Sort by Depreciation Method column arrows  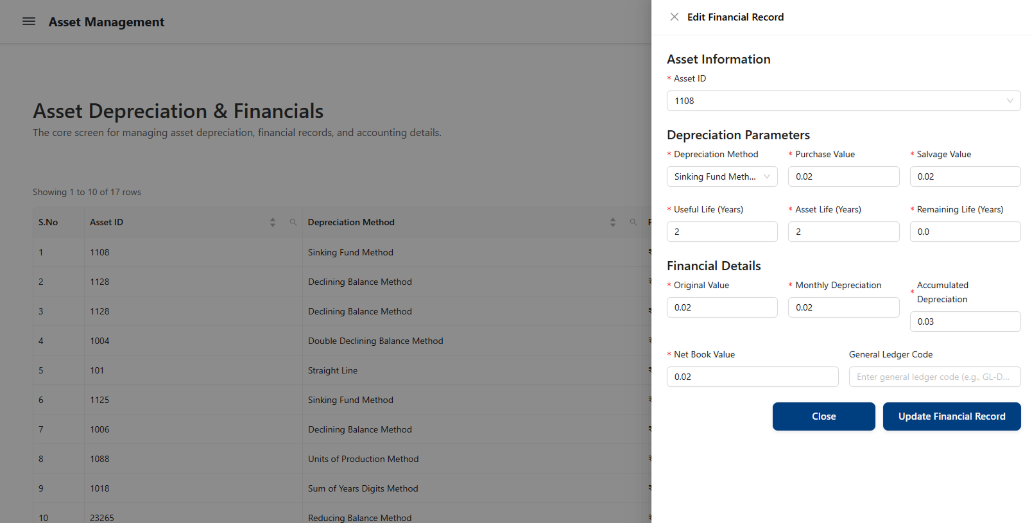coord(613,222)
